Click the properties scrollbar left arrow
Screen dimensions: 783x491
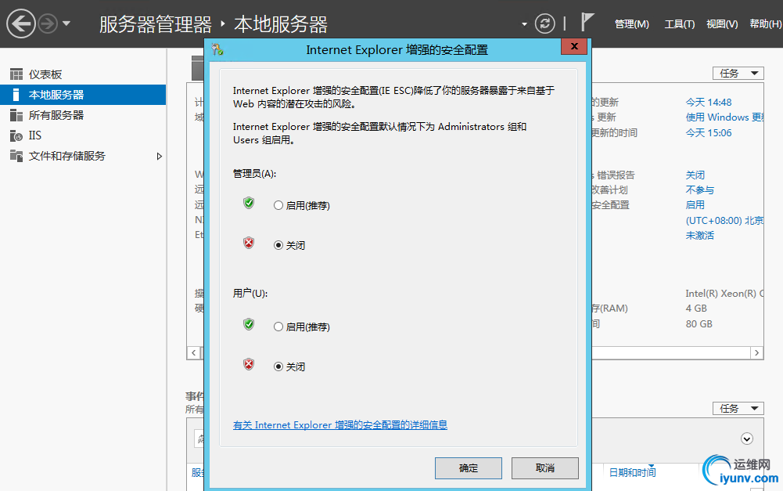coord(194,353)
